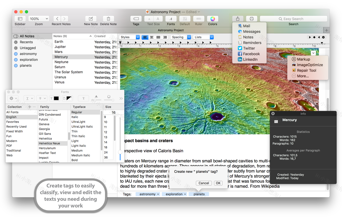The width and height of the screenshot is (342, 220).
Task: Adjust the font size slider in Fonts panel
Action: click(120, 151)
